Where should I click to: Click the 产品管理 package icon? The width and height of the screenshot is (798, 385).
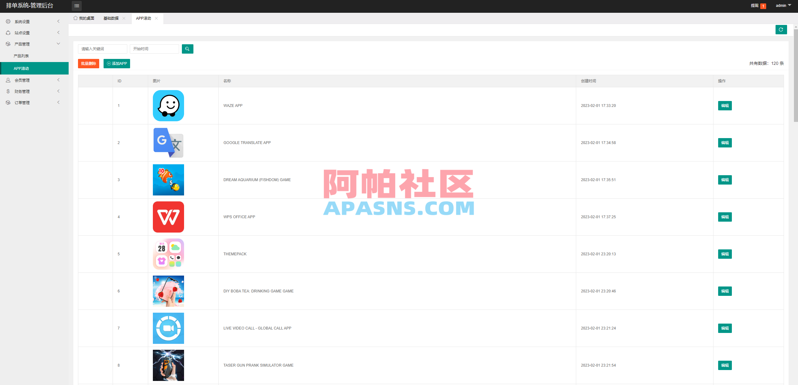pos(8,44)
